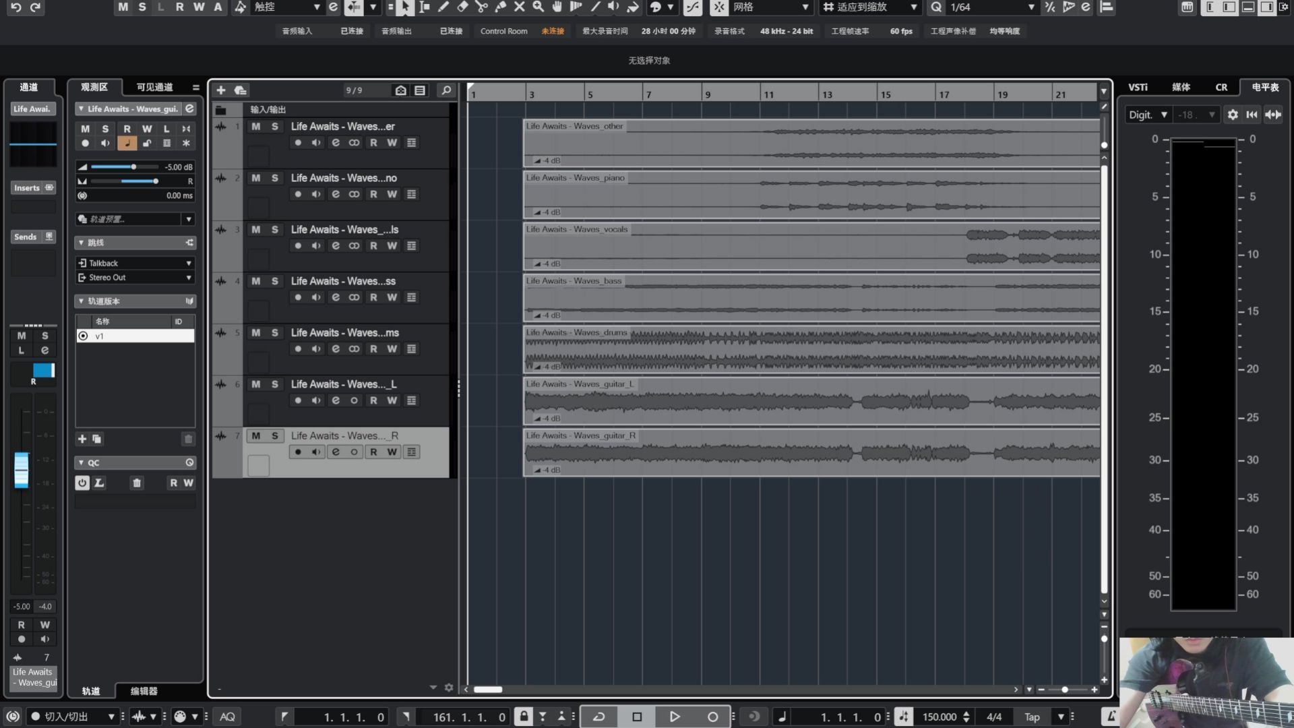Enable read automation on Waves..._R track
Viewport: 1294px width, 728px height.
click(373, 452)
